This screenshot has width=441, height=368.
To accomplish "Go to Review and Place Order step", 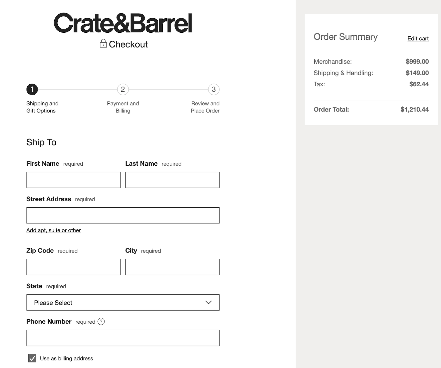I will point(205,107).
